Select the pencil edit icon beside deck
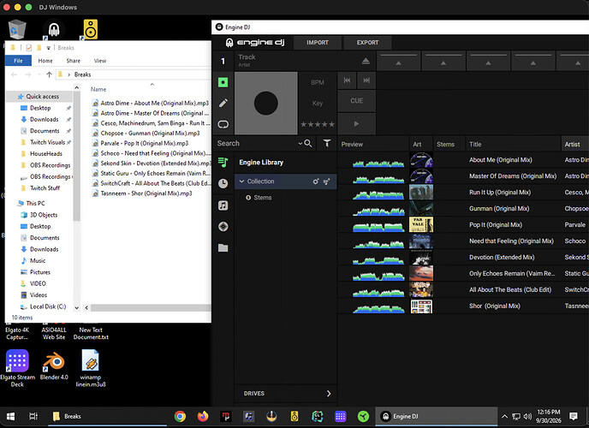The height and width of the screenshot is (428, 589). (223, 103)
